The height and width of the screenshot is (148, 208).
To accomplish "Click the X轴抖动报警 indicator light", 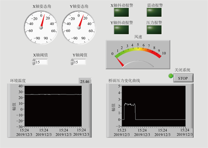I will (x=121, y=12).
